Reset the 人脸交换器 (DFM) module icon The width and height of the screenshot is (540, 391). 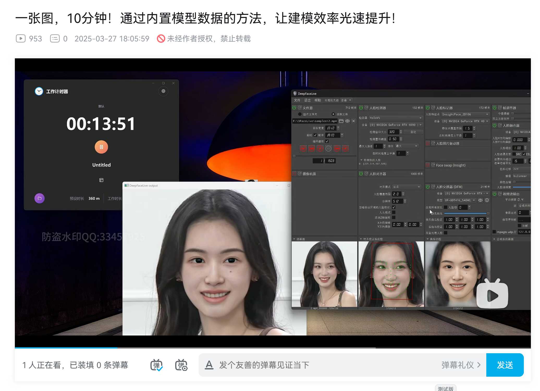[433, 187]
